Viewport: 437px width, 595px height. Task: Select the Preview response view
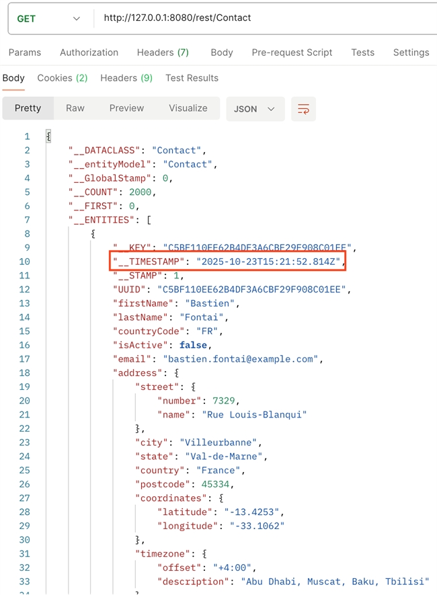pos(126,108)
